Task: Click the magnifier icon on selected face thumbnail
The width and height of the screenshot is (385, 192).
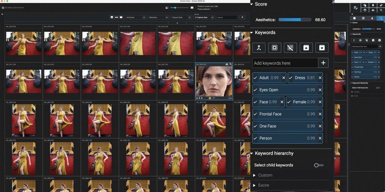Action: [x=231, y=64]
